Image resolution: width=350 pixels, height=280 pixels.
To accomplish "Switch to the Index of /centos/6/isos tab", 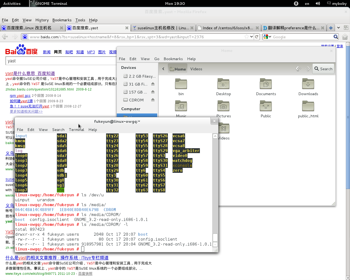I will pyautogui.click(x=228, y=28).
